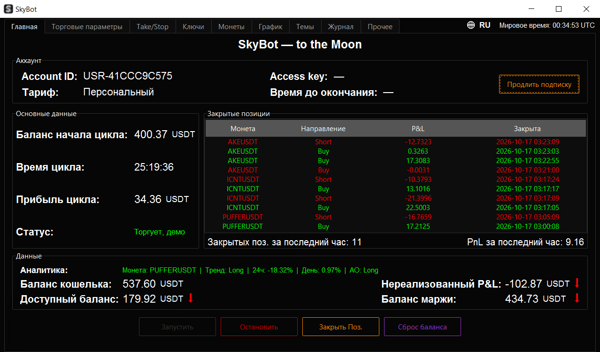Click the Закрыть Поз. button

pos(341,327)
